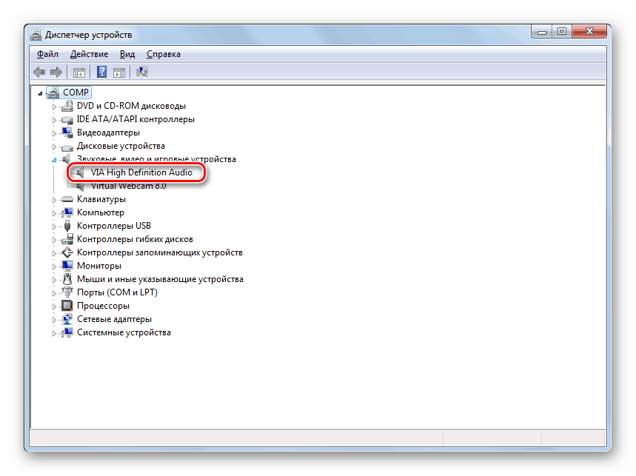Select Virtual Webcam 8.0 device
The width and height of the screenshot is (636, 476).
(128, 186)
